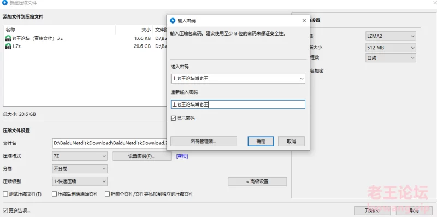
Task: Select the 1.7z archive file icon
Action: point(8,46)
